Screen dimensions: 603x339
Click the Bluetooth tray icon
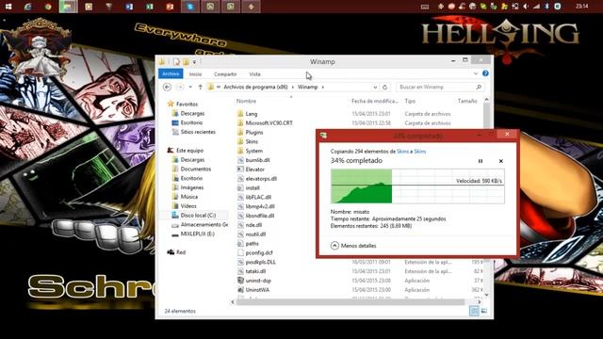(546, 7)
